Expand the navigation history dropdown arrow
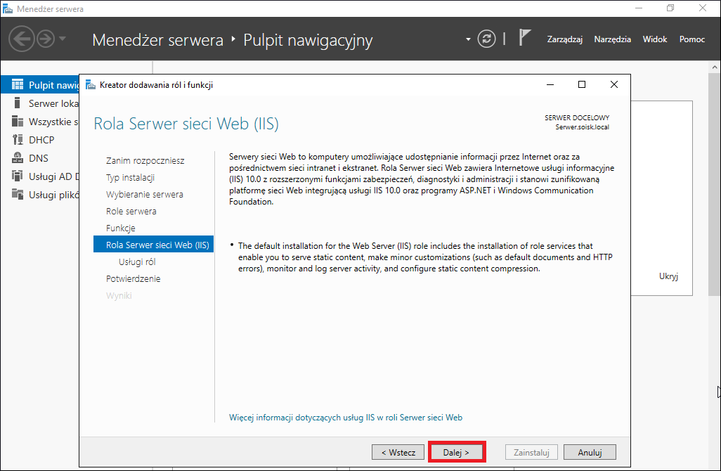This screenshot has height=471, width=721. [x=63, y=39]
